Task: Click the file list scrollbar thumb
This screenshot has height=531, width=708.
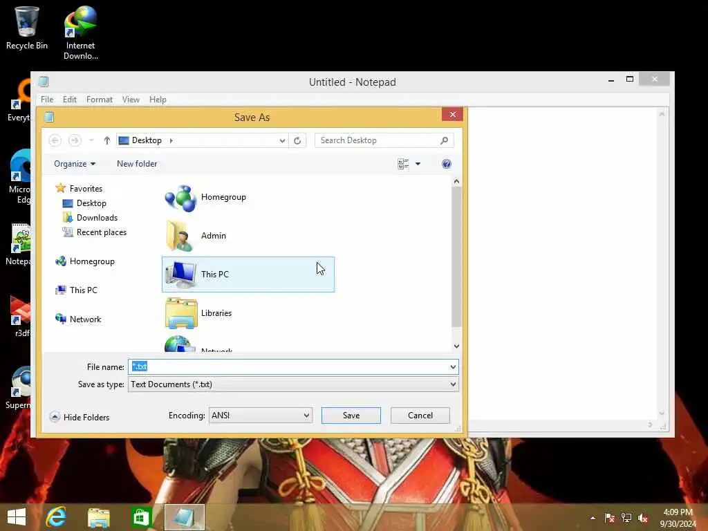Action: pyautogui.click(x=456, y=256)
